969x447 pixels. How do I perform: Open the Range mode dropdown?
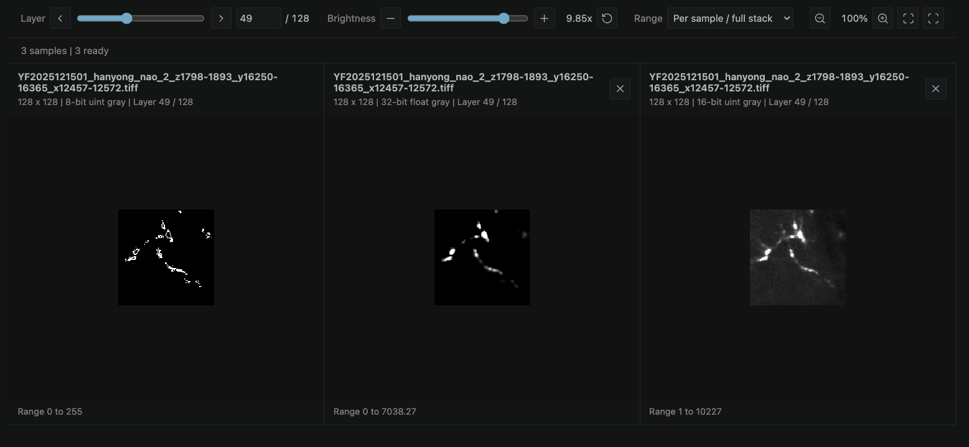(x=730, y=19)
